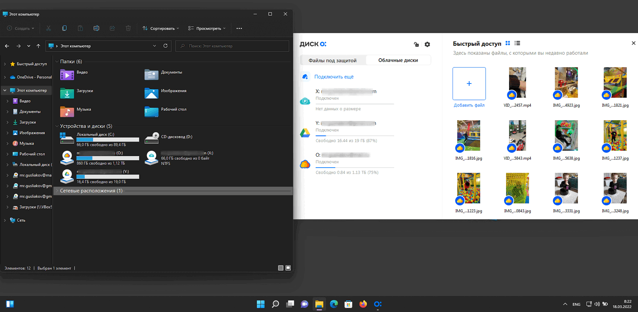Switch quick access to grid view
This screenshot has height=312, width=638.
(508, 43)
